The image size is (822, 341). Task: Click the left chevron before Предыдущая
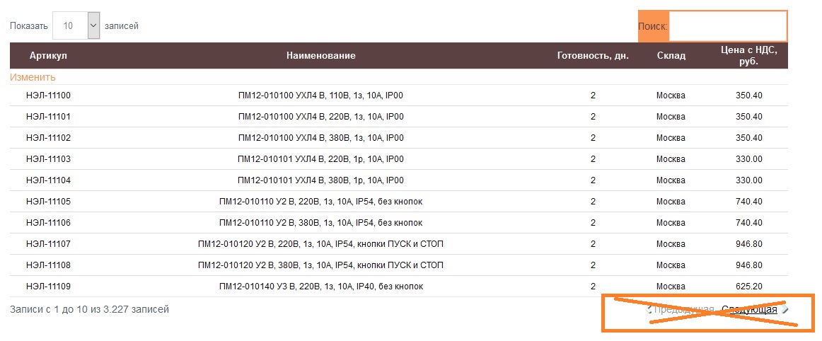coord(649,310)
